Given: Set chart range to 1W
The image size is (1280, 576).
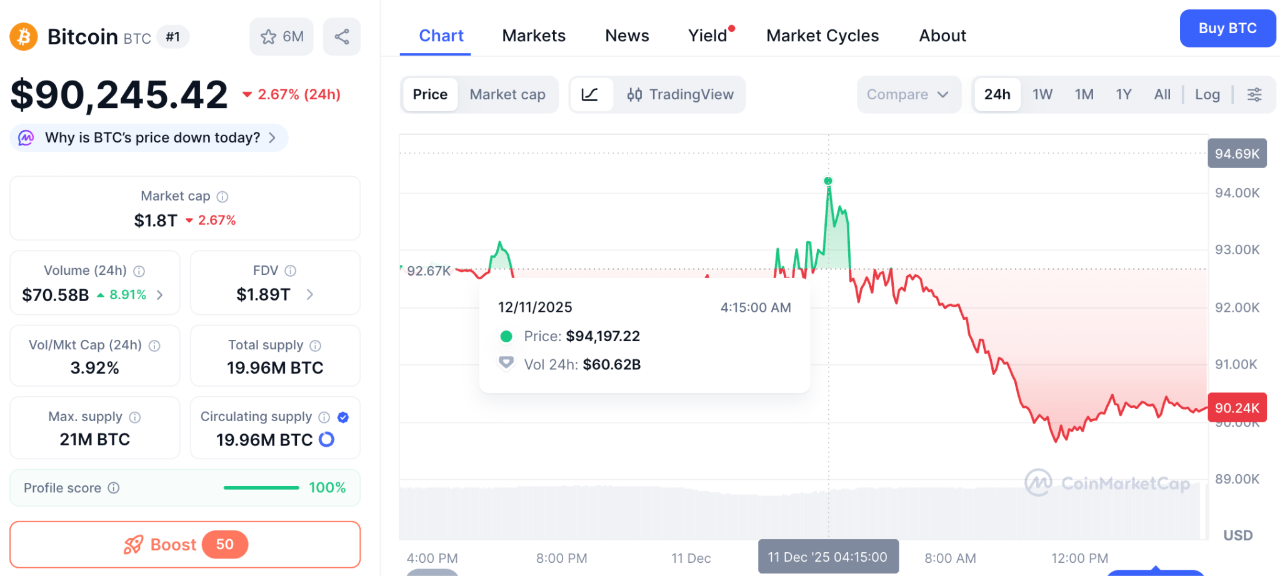Looking at the screenshot, I should point(1042,94).
